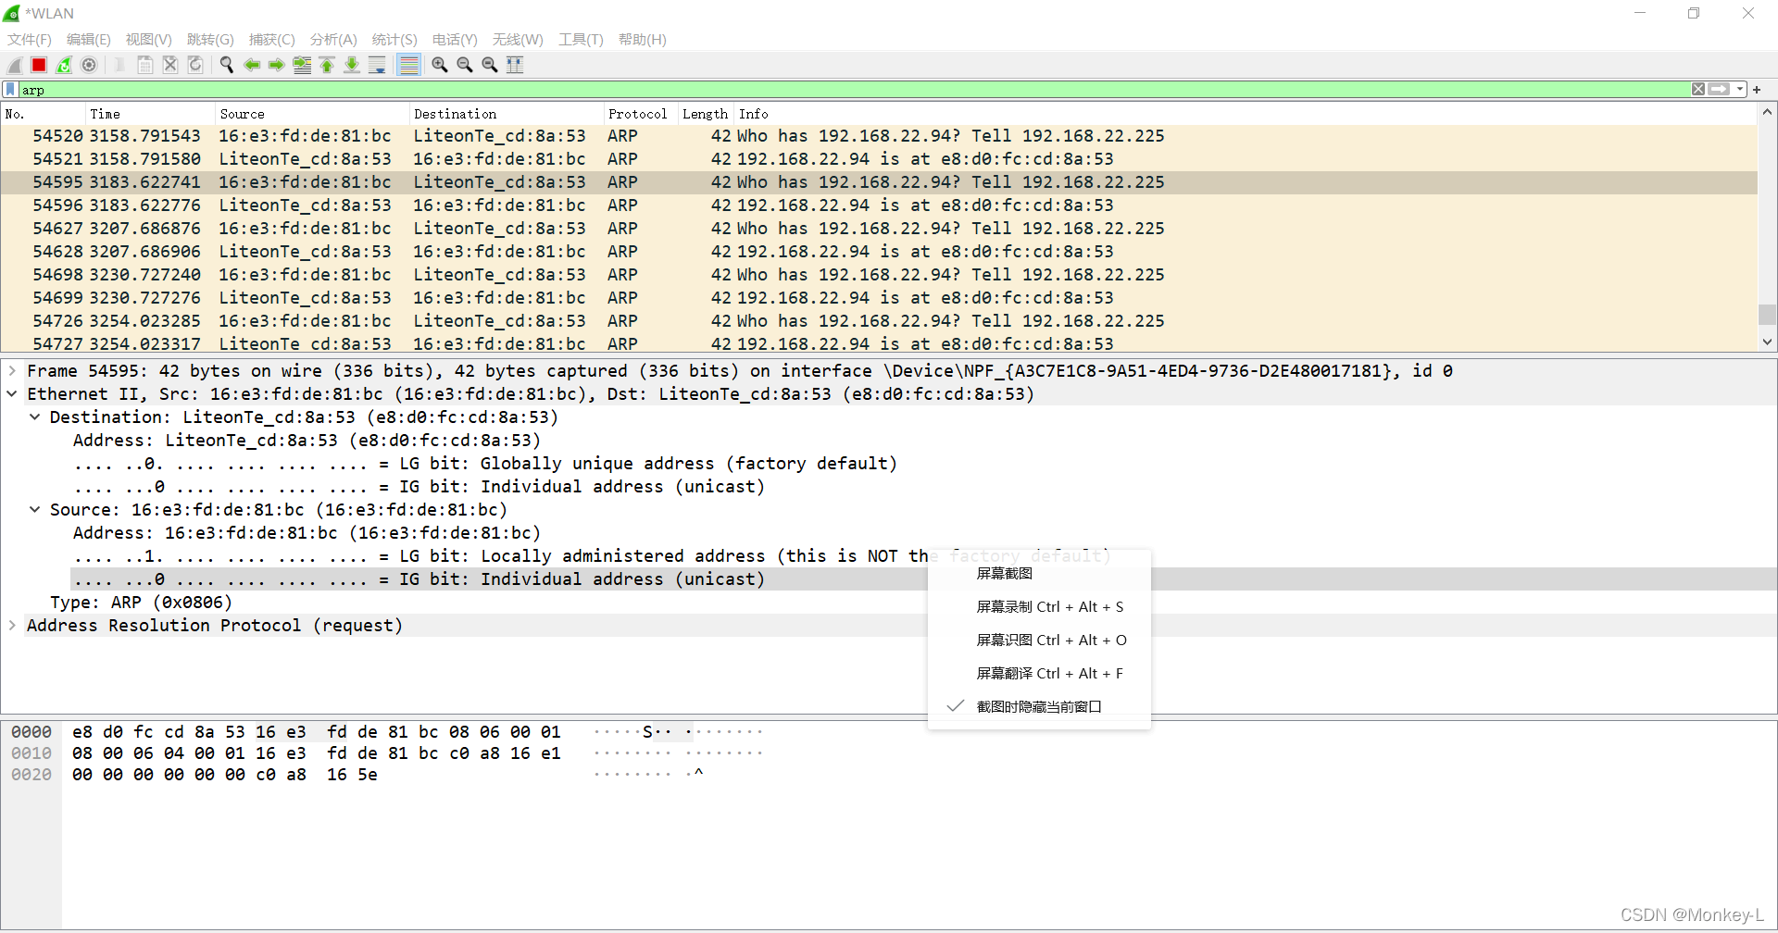
Task: Click packet list scrollbar down arrow
Action: (x=1767, y=342)
